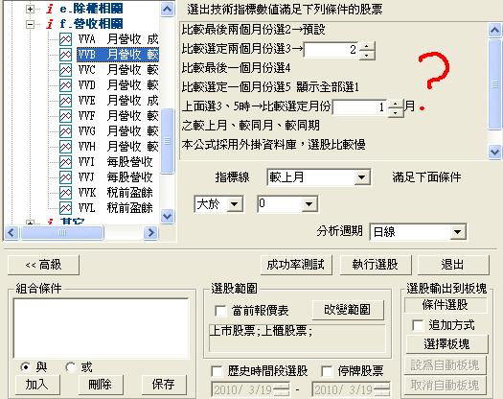
Task: Select VVD 月營收 tree item
Action: 118,85
